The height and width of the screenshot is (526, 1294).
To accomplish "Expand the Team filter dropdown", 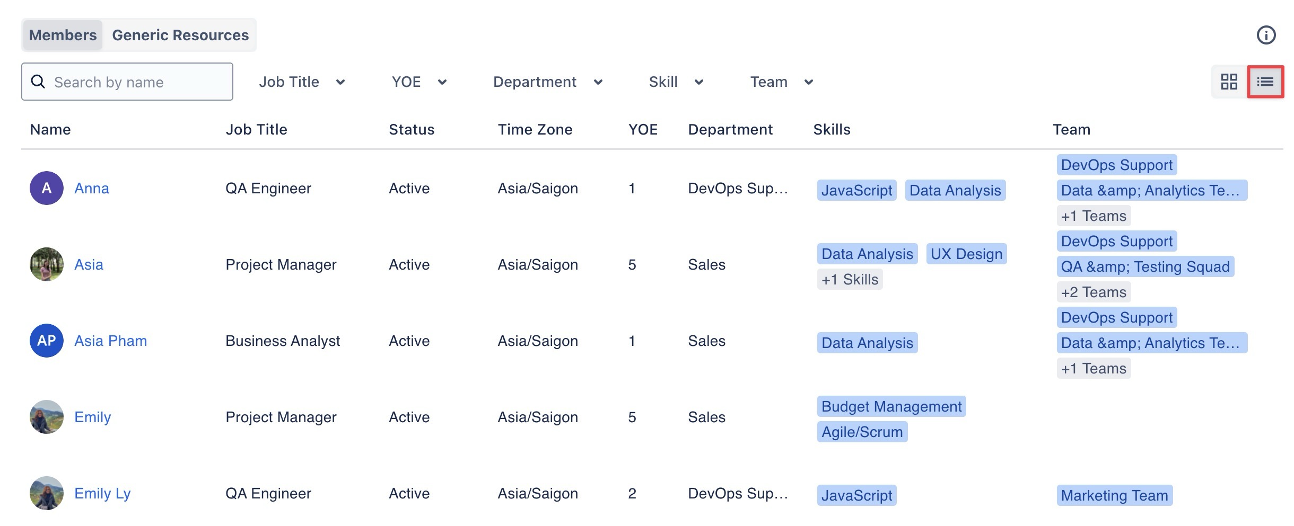I will point(781,82).
